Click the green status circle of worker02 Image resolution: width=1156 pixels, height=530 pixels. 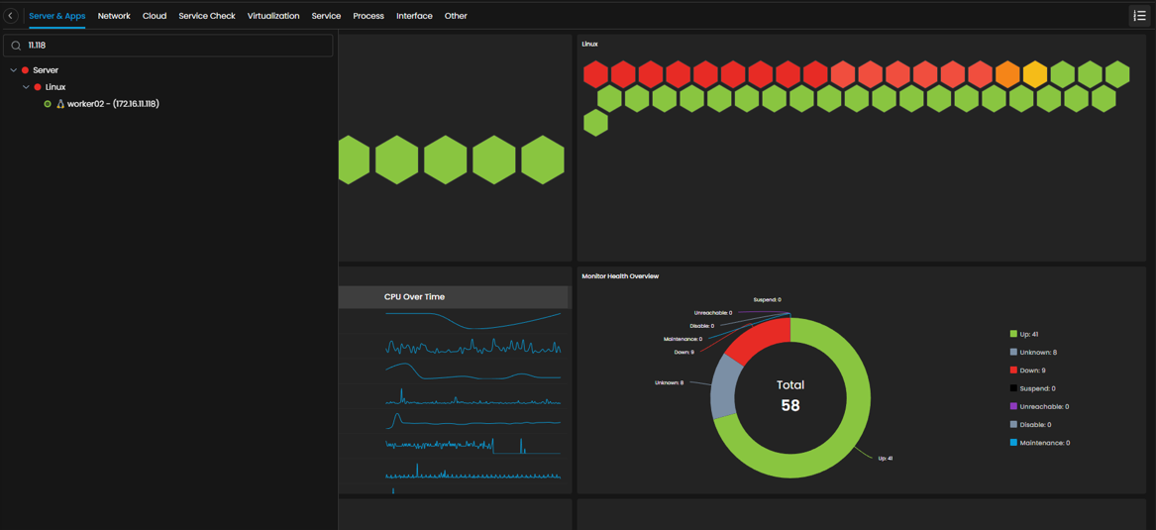click(x=48, y=104)
